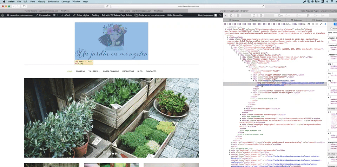
Task: Open the Storage tab in inspector
Action: tap(317, 20)
